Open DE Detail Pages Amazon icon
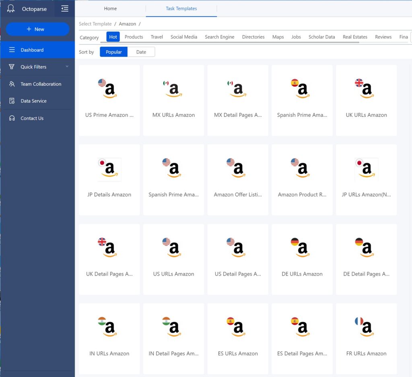The height and width of the screenshot is (377, 412). click(x=365, y=247)
